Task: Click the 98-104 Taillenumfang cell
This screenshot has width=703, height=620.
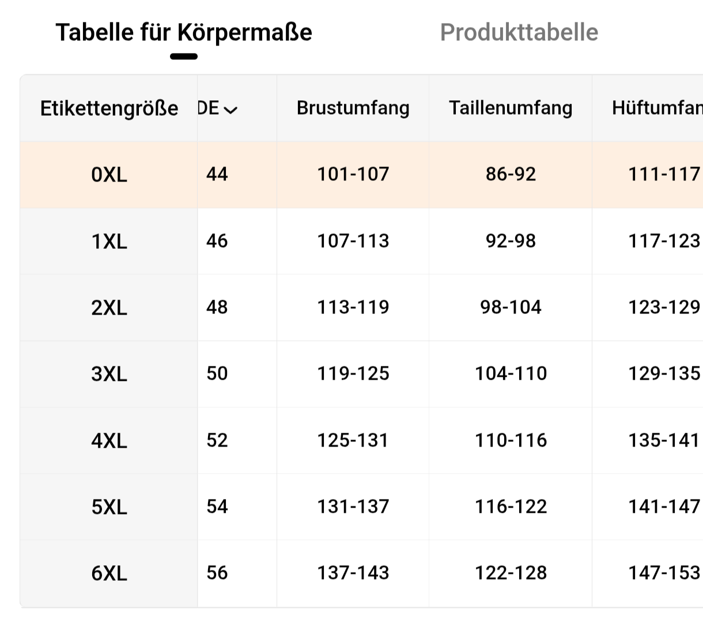Action: click(x=511, y=307)
